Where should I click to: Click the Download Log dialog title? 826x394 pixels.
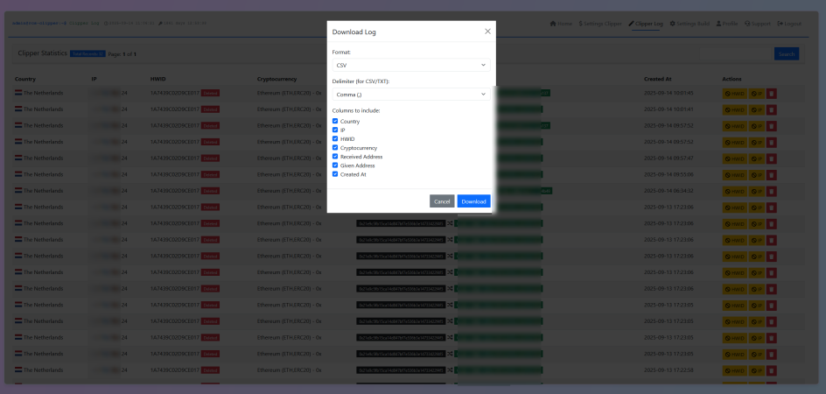354,32
